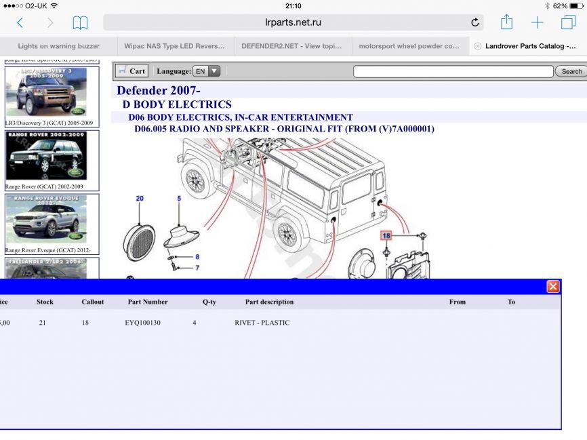Screen dimensions: 587x440
Task: Tap the Wi-Fi icon in status bar
Action: point(54,6)
